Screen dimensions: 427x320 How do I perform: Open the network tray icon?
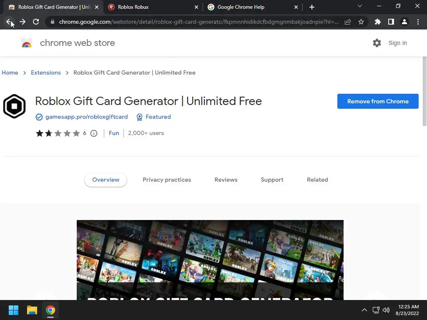tap(376, 310)
